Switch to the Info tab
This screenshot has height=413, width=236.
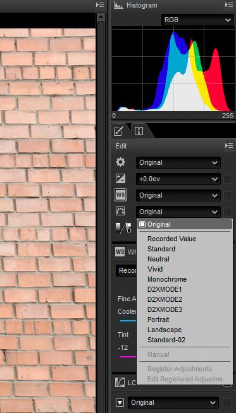point(139,131)
